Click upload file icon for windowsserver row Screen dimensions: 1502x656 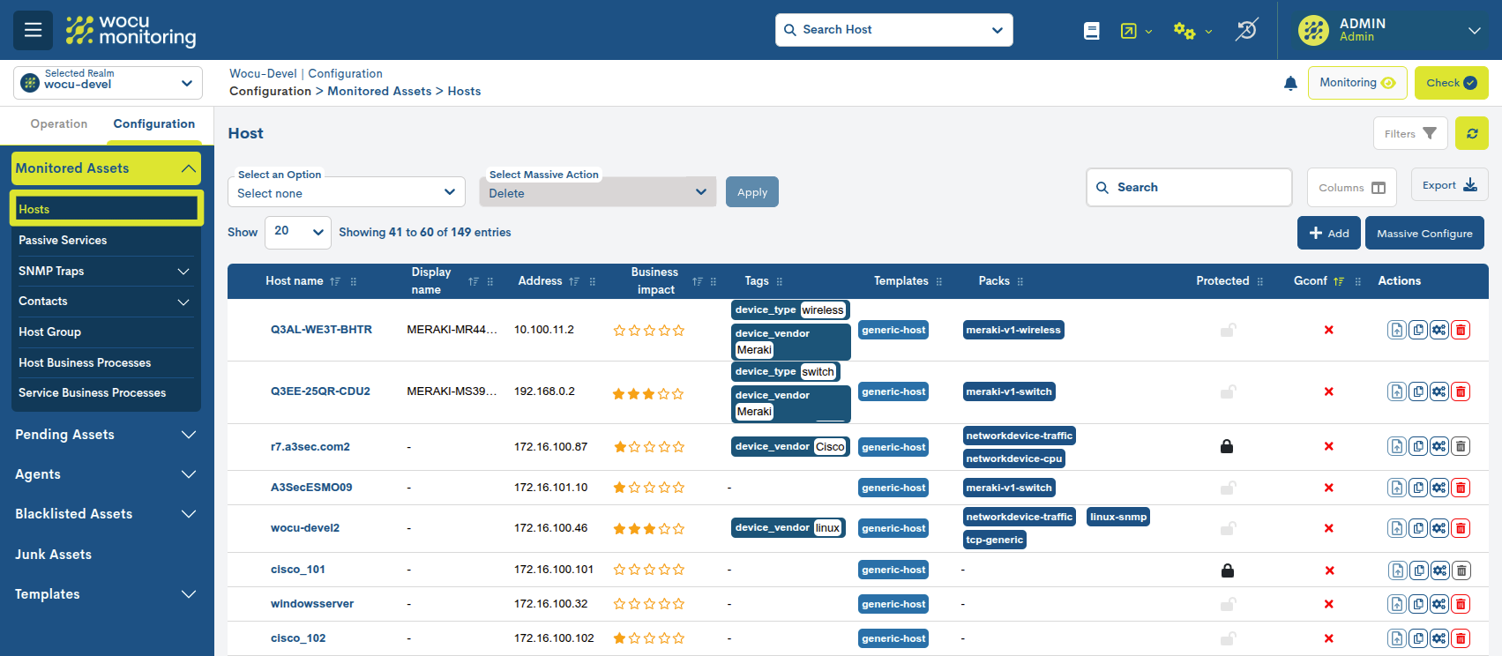[x=1396, y=604]
